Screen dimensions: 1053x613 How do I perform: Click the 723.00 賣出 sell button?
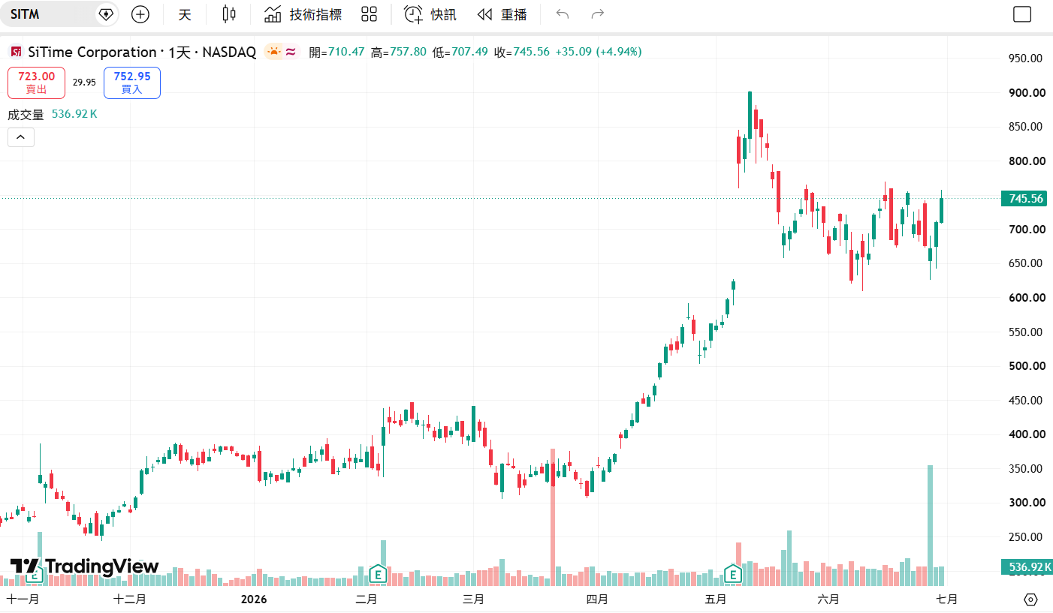tap(36, 83)
